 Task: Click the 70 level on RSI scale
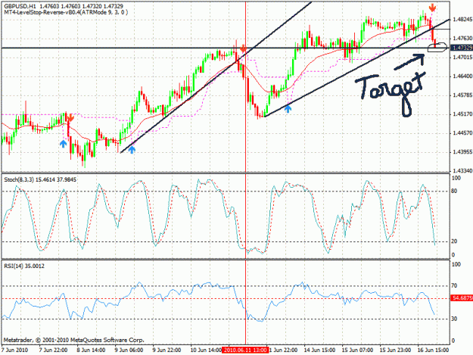pos(454,285)
